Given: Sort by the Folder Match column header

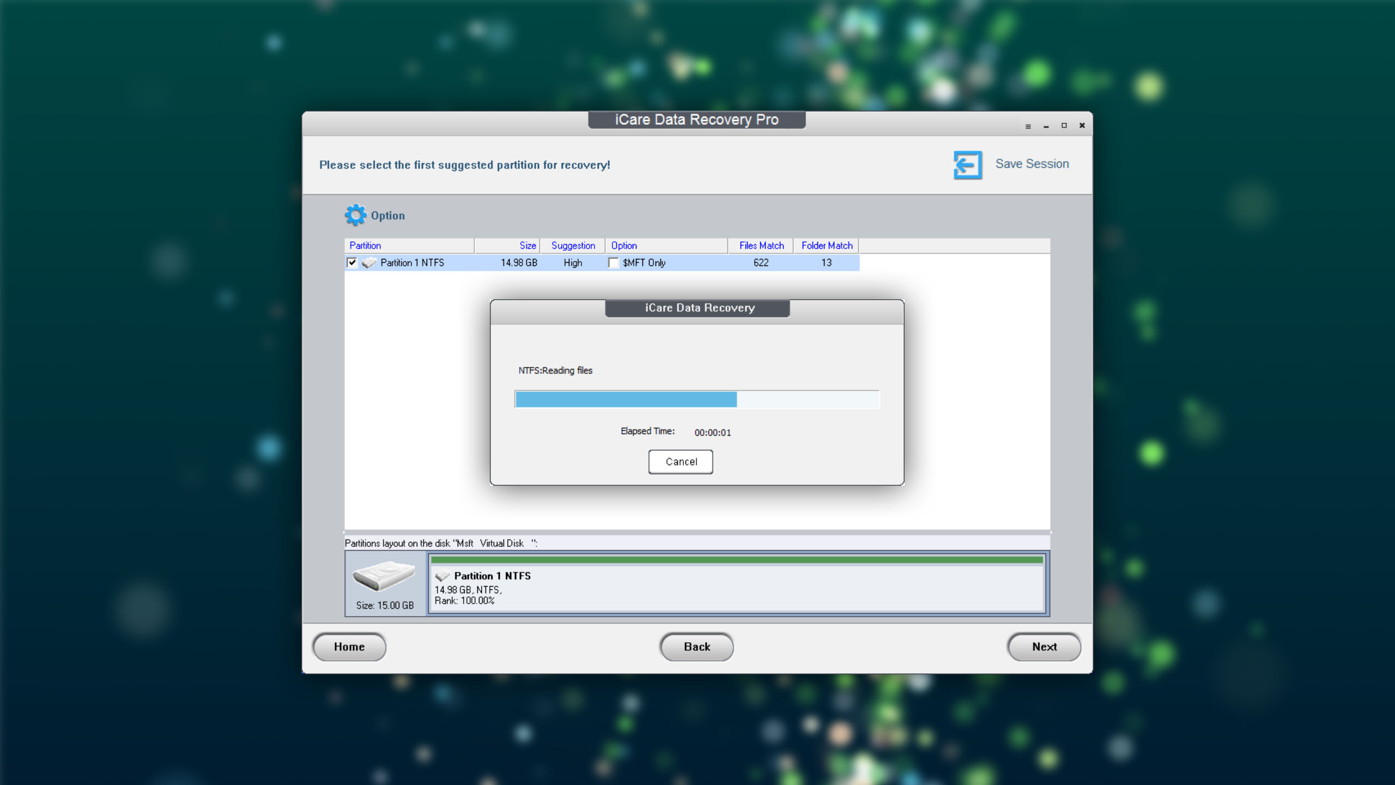Looking at the screenshot, I should [827, 245].
